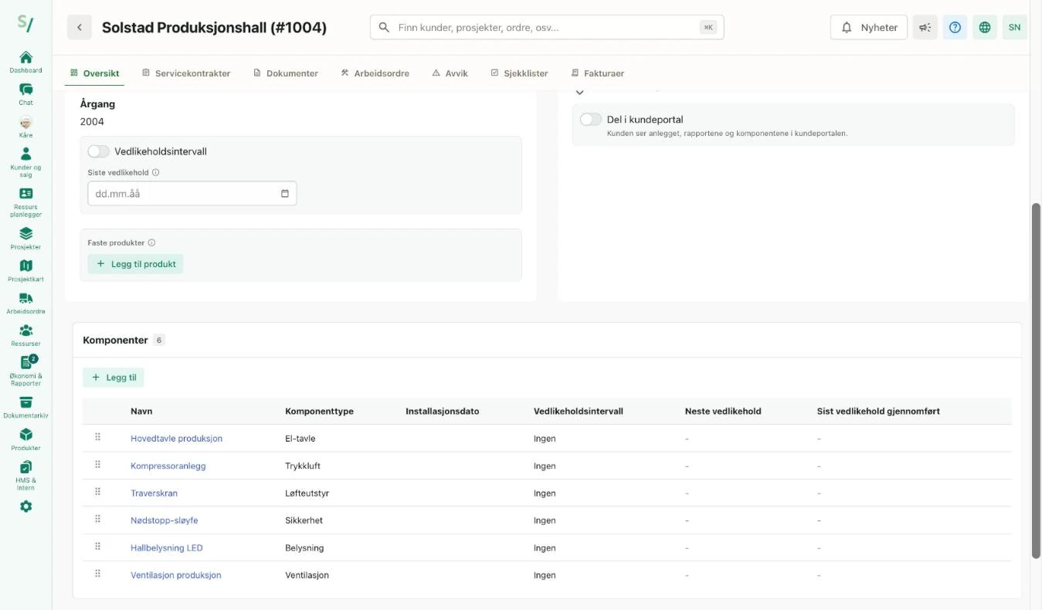Switch to the Sjekklister tab

[519, 73]
